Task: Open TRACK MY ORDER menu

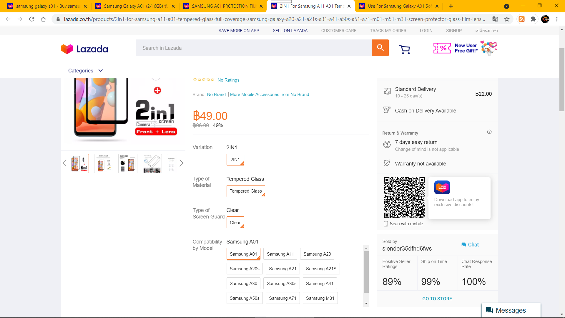Action: tap(388, 31)
